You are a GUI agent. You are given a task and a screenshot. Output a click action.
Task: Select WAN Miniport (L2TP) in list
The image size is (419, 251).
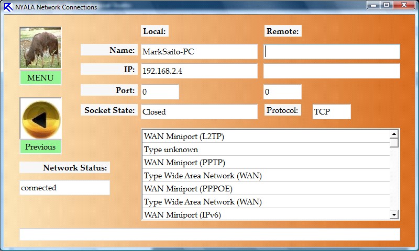pyautogui.click(x=266, y=136)
